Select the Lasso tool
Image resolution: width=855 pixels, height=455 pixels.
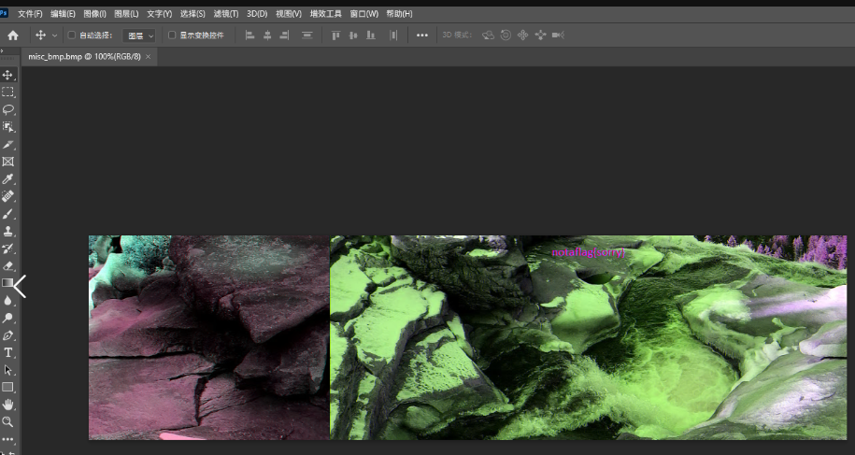[8, 109]
